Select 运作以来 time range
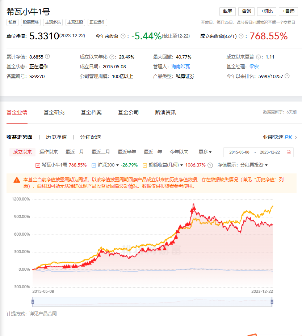302x336 pixels. point(49,152)
